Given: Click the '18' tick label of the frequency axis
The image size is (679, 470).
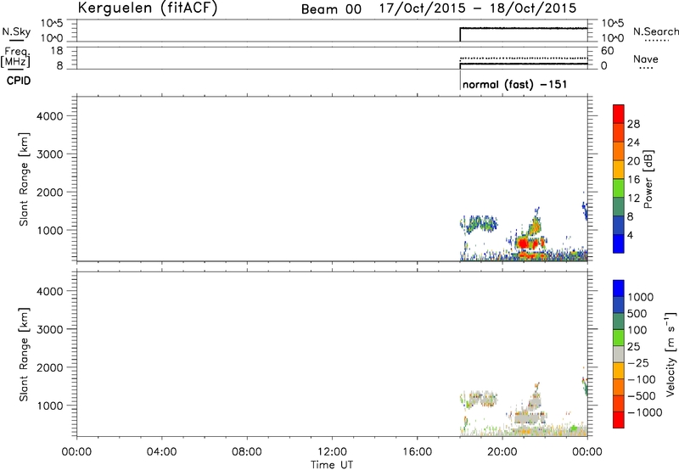Looking at the screenshot, I should tap(58, 51).
